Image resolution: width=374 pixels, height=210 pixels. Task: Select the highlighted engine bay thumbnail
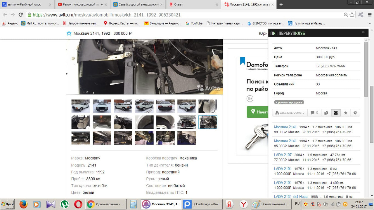click(x=208, y=122)
